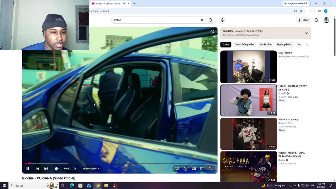Viewport: 336px width, 189px height.
Task: Open the 'CUAL PARA' video thumbnail
Action: pyautogui.click(x=249, y=166)
